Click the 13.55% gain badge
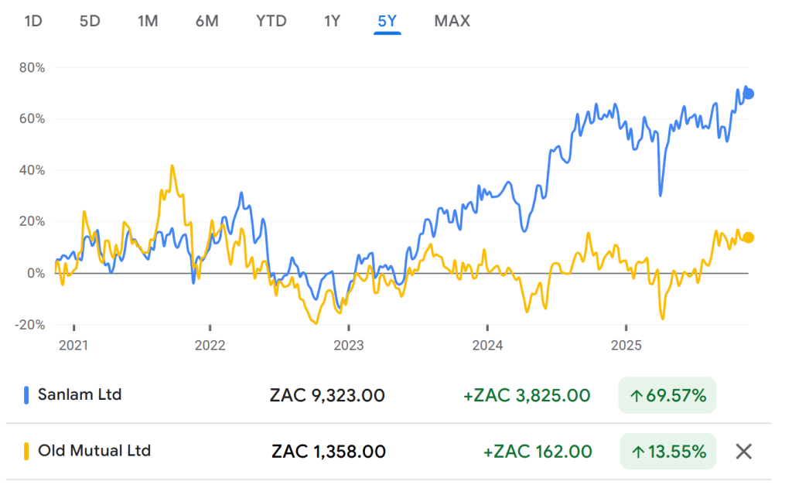 click(x=667, y=452)
